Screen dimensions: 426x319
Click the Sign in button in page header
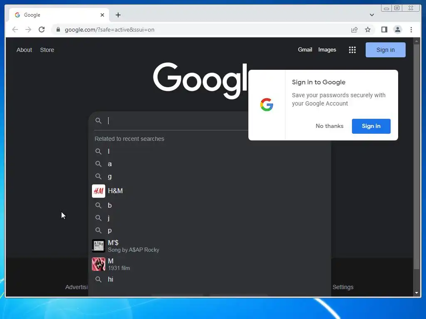pyautogui.click(x=385, y=50)
